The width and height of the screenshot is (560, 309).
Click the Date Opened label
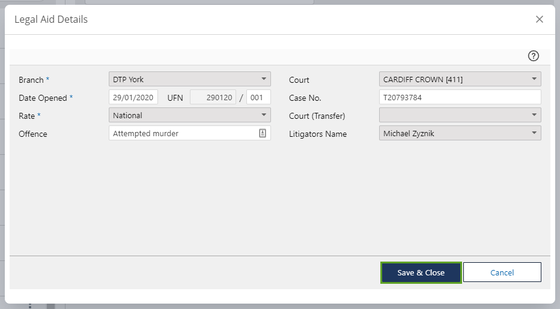coord(43,98)
